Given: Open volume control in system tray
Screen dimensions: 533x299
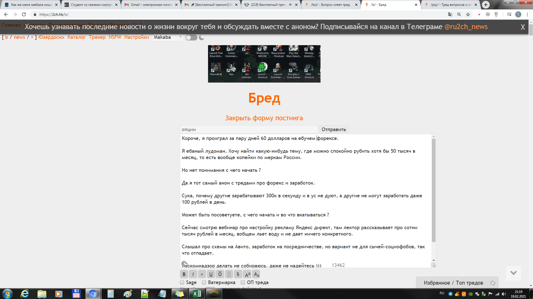Looking at the screenshot, I should point(504,294).
